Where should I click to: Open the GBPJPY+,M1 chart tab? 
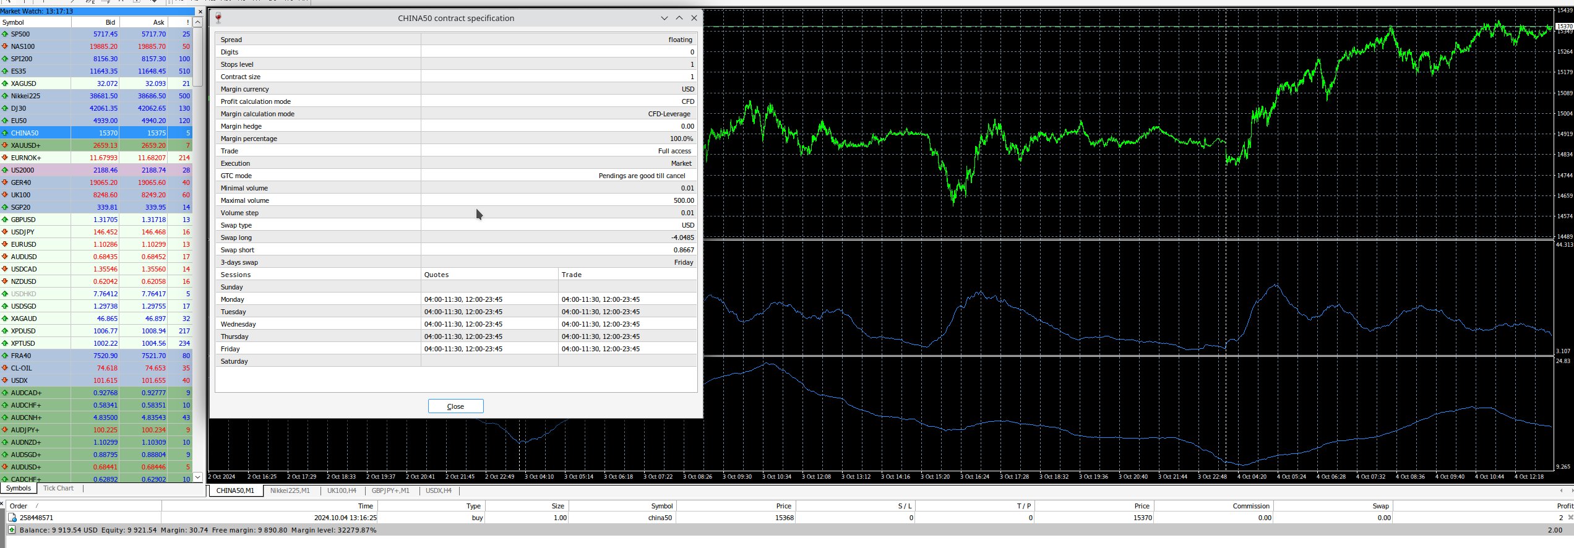click(x=390, y=490)
